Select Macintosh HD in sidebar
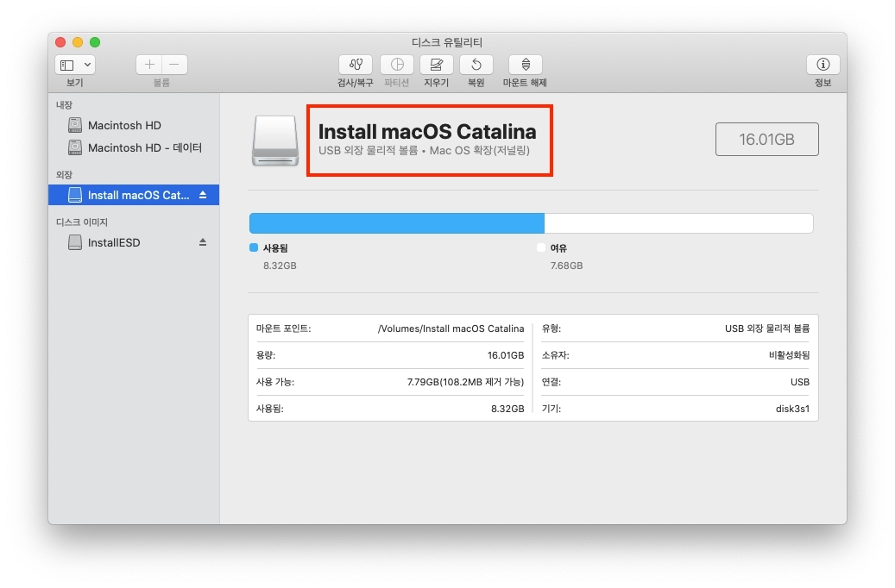 (x=134, y=125)
